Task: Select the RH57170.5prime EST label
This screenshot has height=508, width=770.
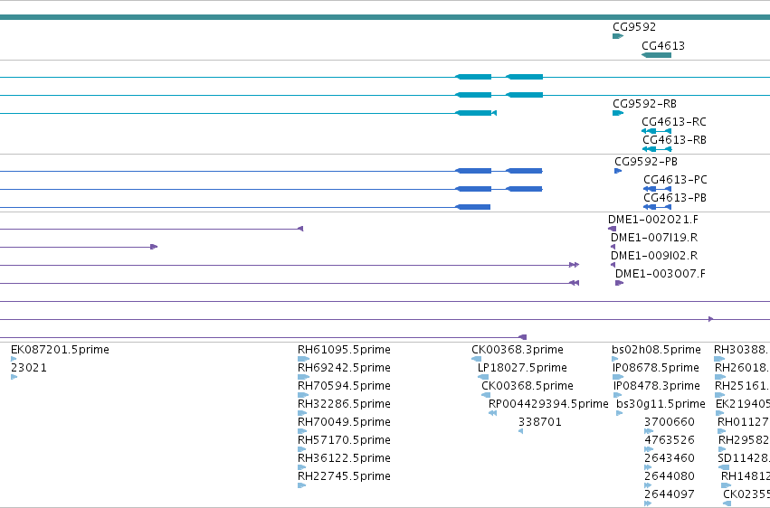Action: (344, 440)
